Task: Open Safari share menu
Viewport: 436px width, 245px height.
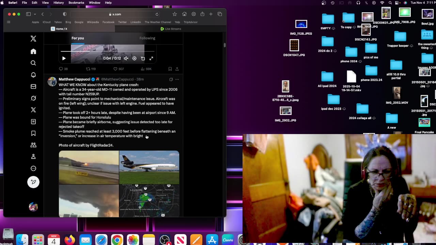Action: pyautogui.click(x=202, y=14)
